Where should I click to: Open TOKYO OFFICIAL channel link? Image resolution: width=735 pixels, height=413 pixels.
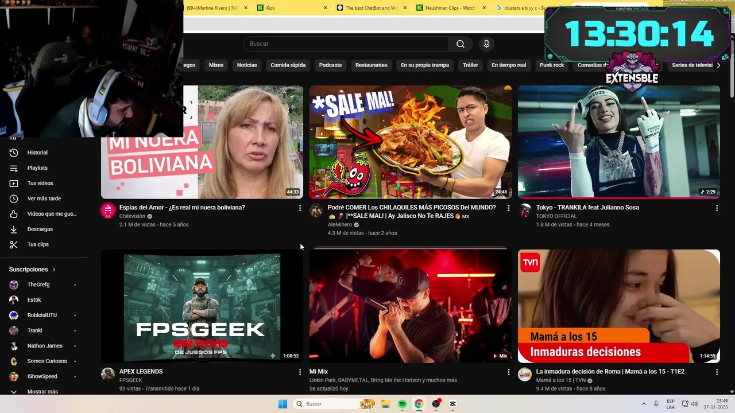coord(556,216)
